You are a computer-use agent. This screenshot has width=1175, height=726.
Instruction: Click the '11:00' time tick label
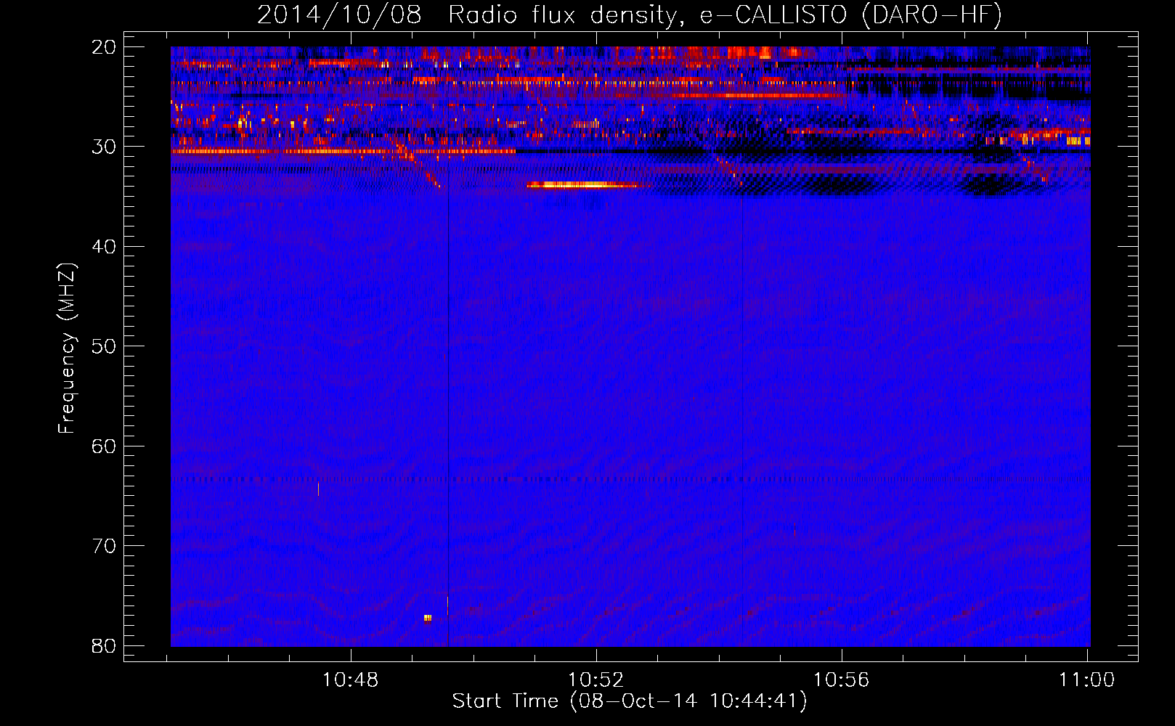pos(1087,680)
